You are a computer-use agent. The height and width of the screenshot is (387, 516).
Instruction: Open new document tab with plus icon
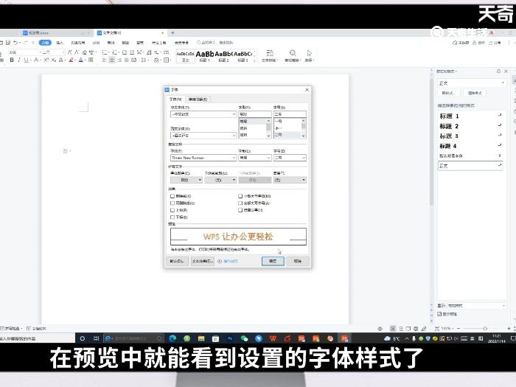[172, 33]
